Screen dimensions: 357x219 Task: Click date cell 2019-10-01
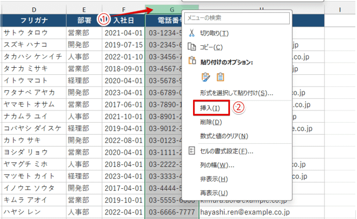point(124,200)
